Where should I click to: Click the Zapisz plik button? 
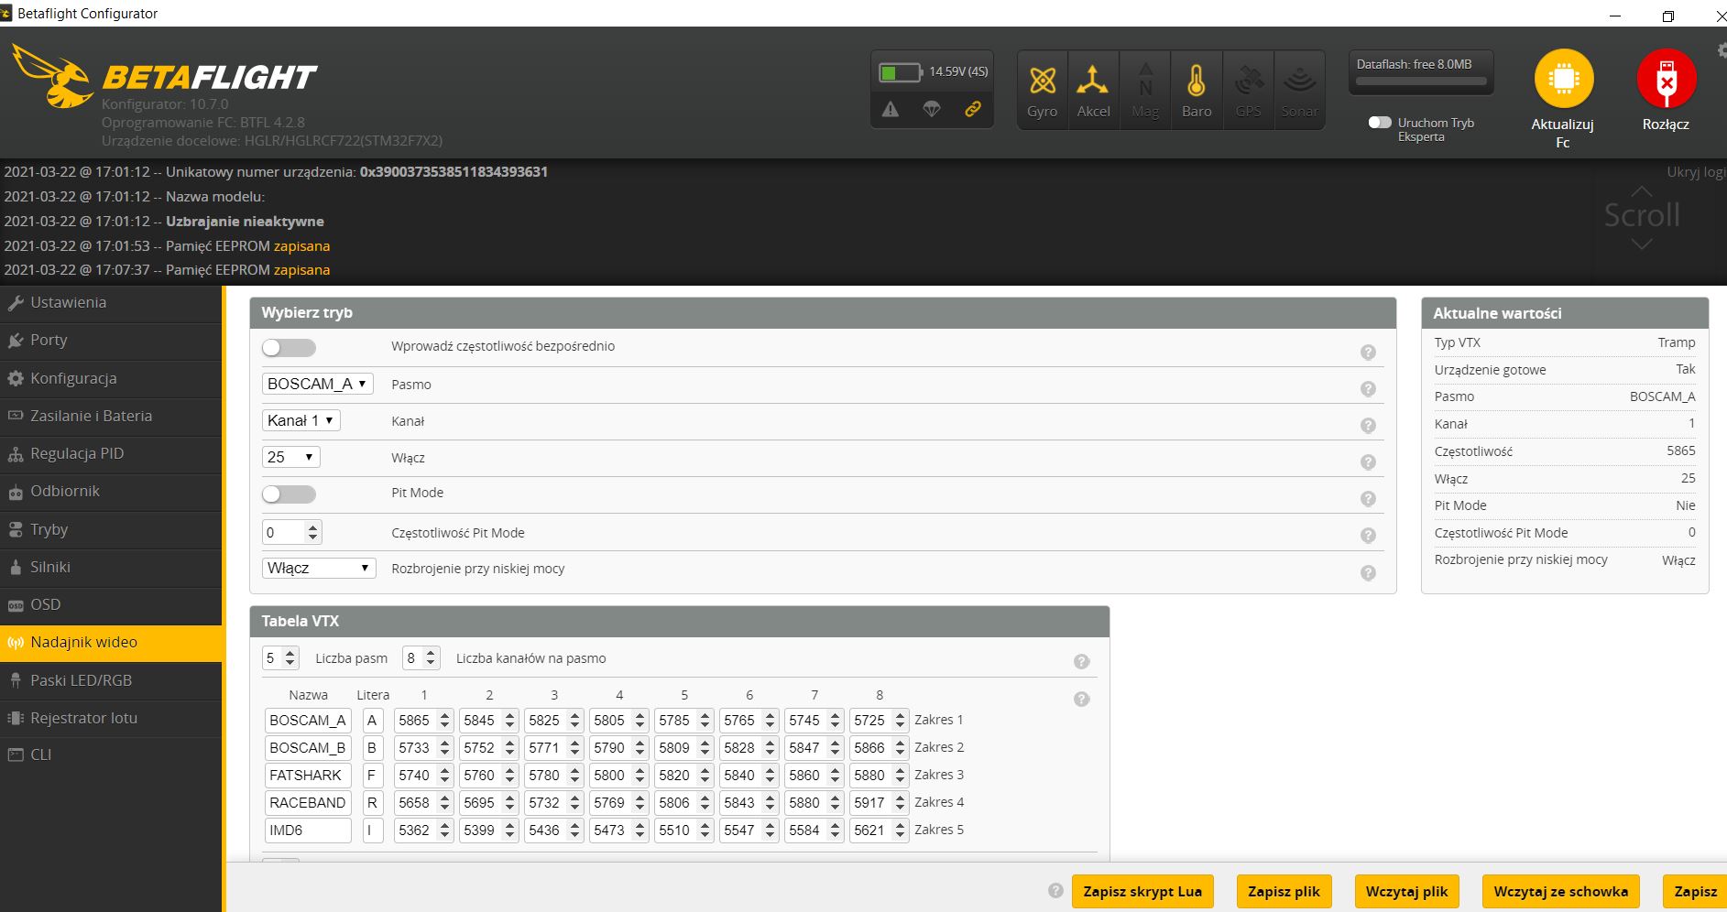click(x=1284, y=891)
